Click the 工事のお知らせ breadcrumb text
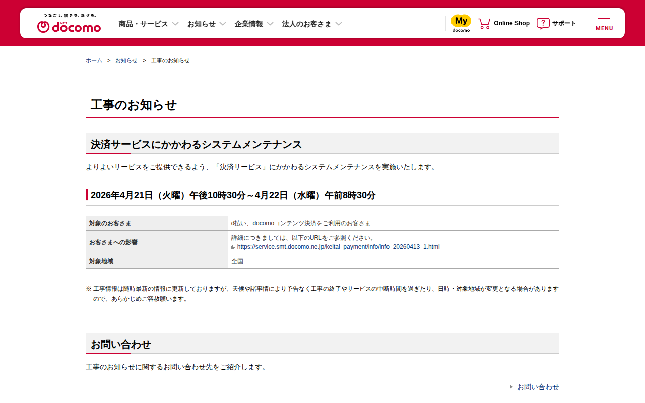 [170, 60]
